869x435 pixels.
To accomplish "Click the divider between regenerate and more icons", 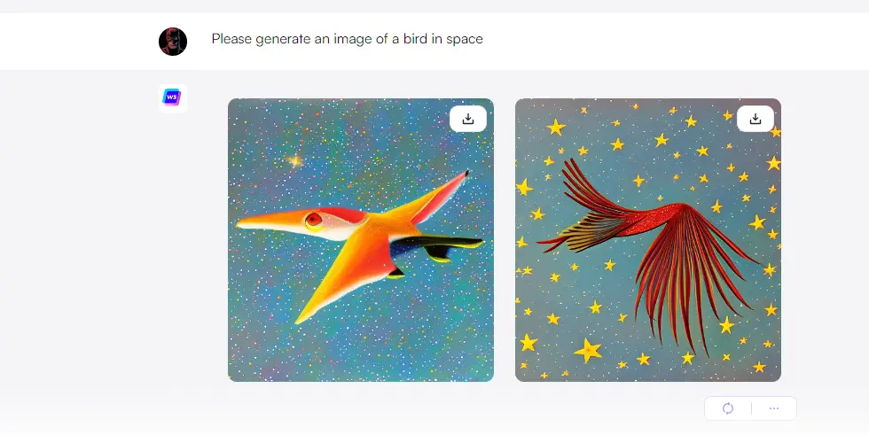I will pyautogui.click(x=751, y=408).
